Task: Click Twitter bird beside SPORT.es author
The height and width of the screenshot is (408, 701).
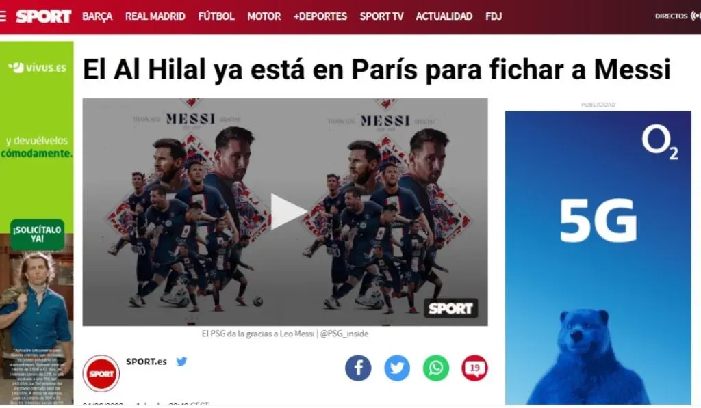Action: coord(181,362)
